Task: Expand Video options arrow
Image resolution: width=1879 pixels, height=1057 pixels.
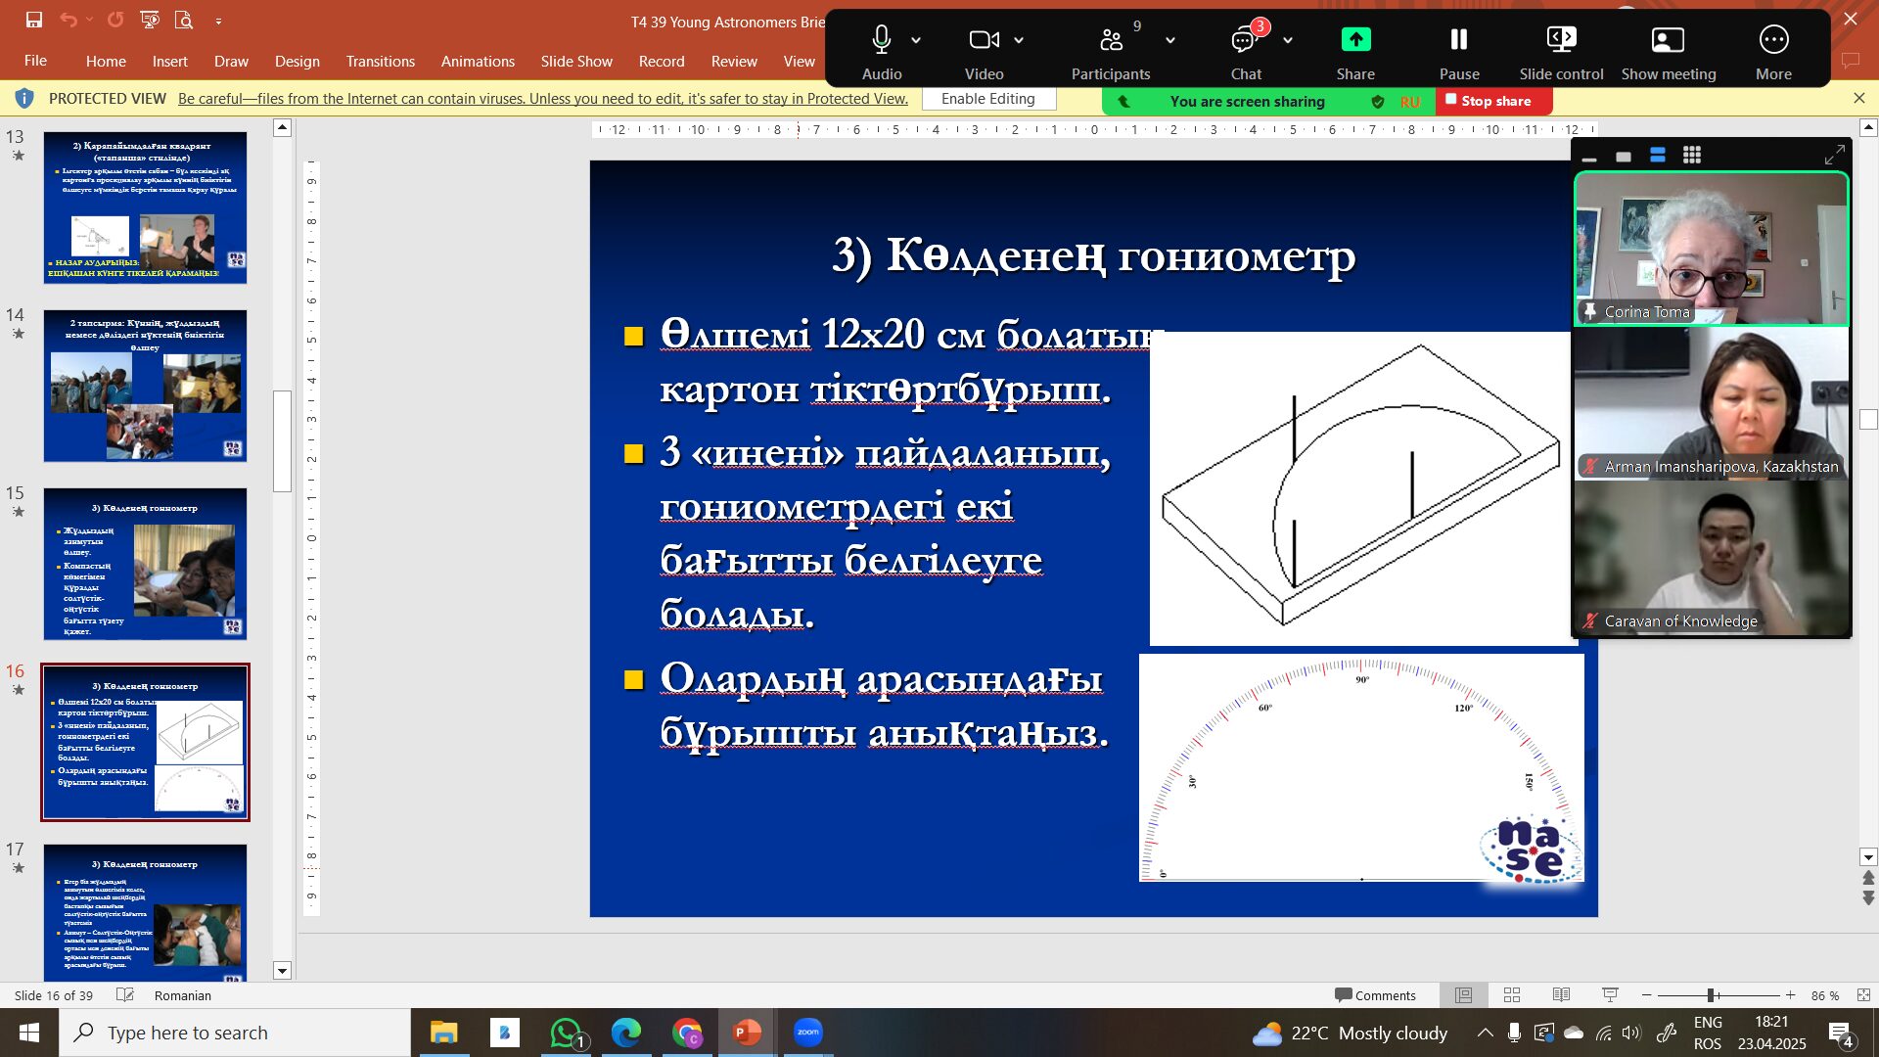Action: [1019, 40]
